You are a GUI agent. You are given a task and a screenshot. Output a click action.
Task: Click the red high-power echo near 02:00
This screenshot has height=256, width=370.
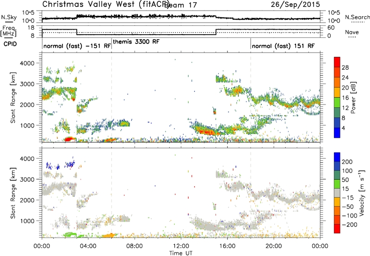[x=70, y=139]
